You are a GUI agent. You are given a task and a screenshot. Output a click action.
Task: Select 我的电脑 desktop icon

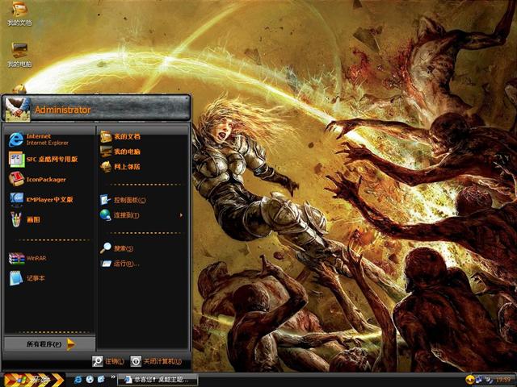tap(19, 55)
